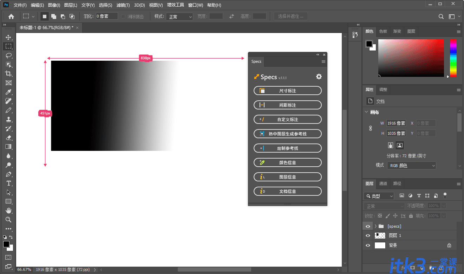Viewport: 464px width, 274px height.
Task: Open the 样式 dropdown
Action: (x=179, y=16)
